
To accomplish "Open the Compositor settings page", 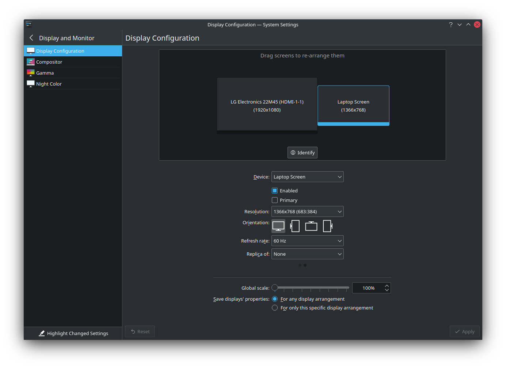I will click(49, 62).
